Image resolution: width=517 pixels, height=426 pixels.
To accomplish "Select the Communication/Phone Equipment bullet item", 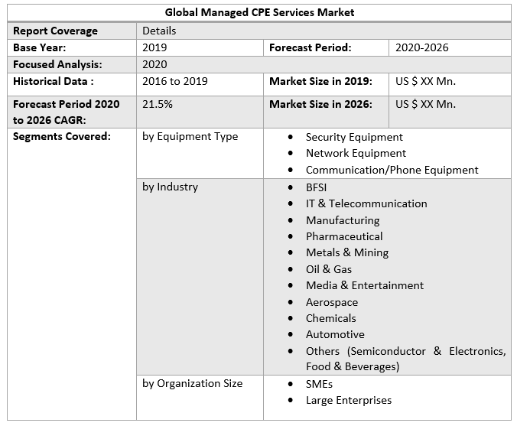I will pos(392,170).
